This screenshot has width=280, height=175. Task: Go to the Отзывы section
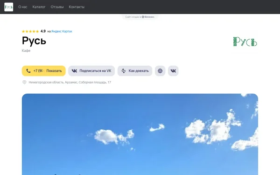click(57, 7)
